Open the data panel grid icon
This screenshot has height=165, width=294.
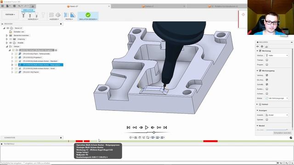pos(2,6)
